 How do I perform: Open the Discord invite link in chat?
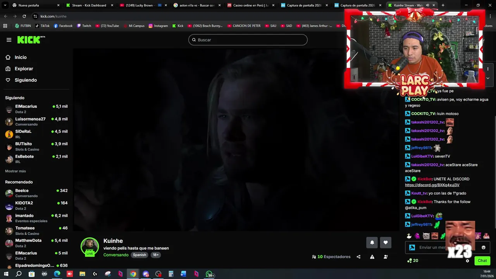coord(432,185)
